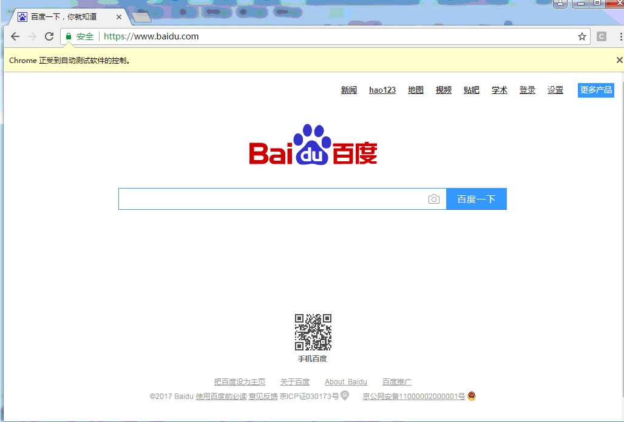Image resolution: width=624 pixels, height=422 pixels.
Task: Click the browser back arrow
Action: [15, 36]
